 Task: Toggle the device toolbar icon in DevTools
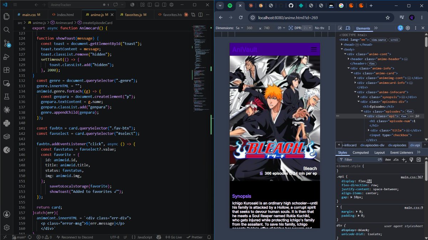pos(347,28)
